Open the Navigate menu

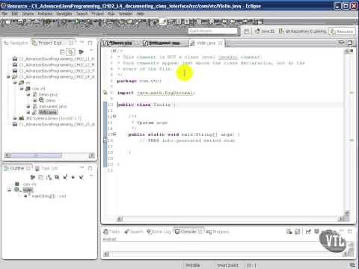click(x=64, y=13)
